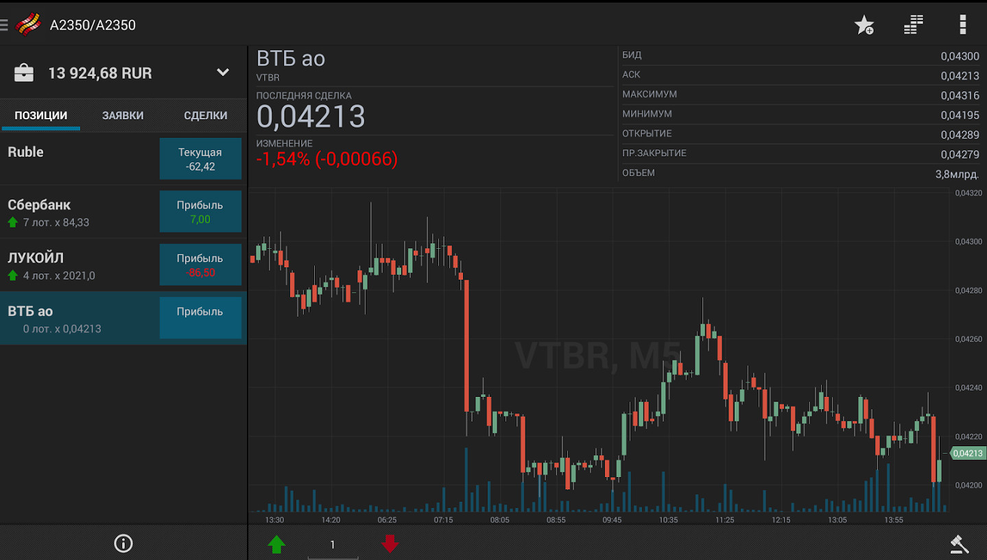
Task: Click the ОТКРЫТИЕ value 0,04289
Action: pyautogui.click(x=960, y=135)
